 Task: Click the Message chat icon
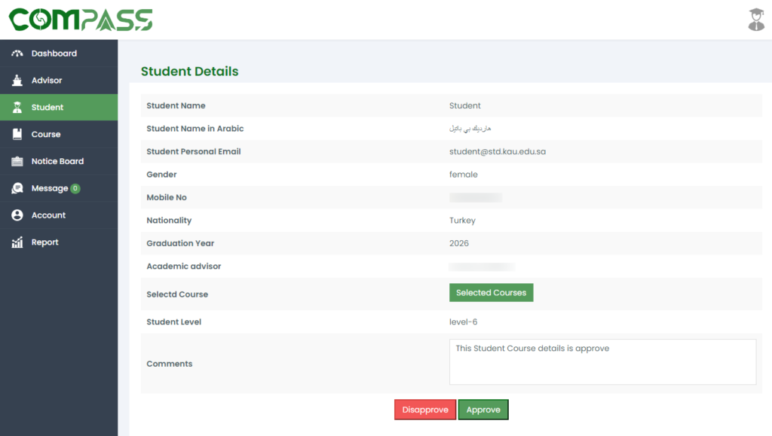click(17, 188)
